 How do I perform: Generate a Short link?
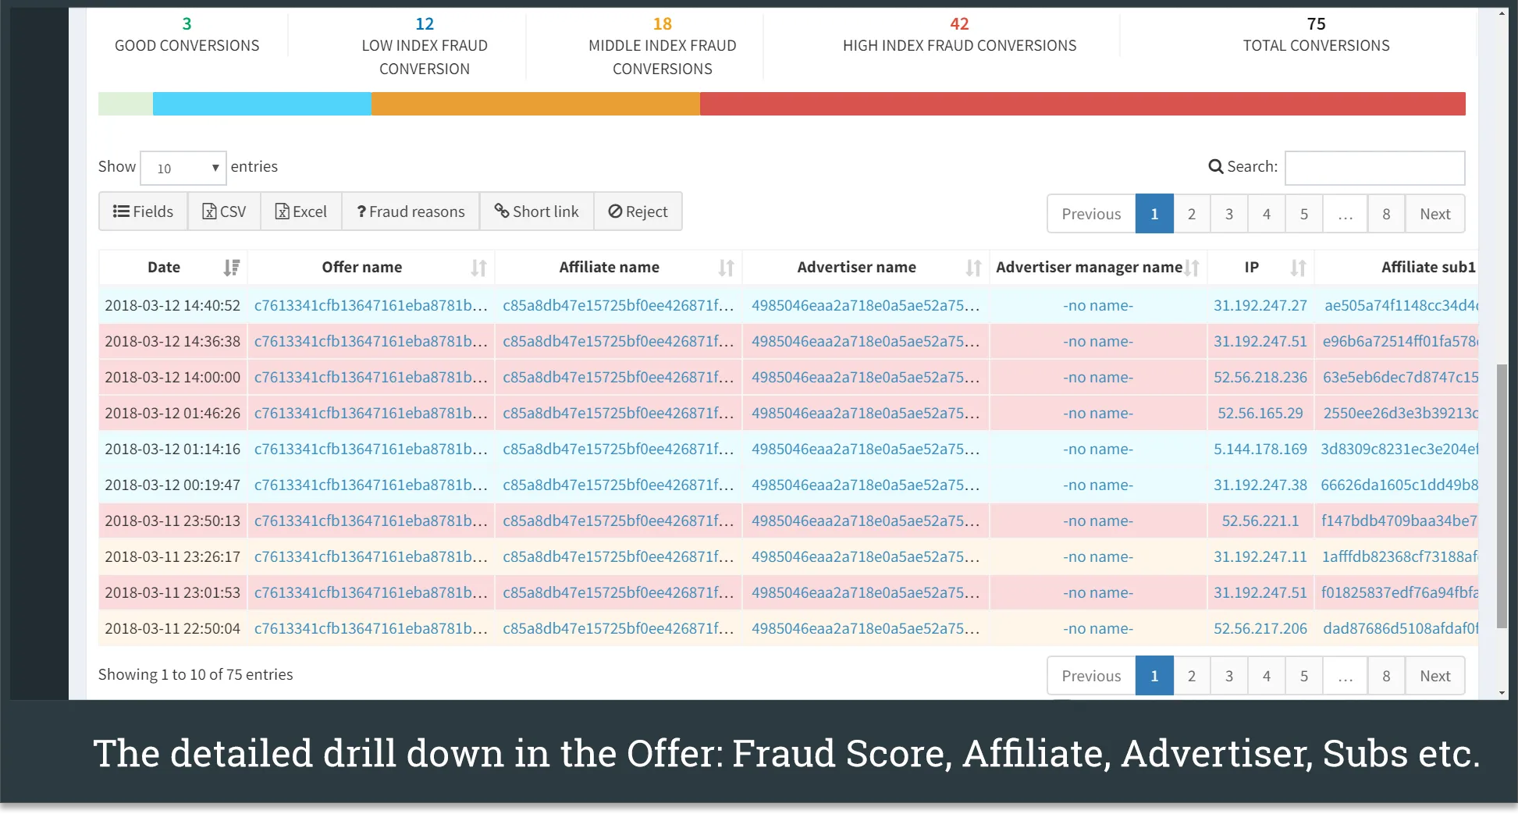tap(536, 211)
